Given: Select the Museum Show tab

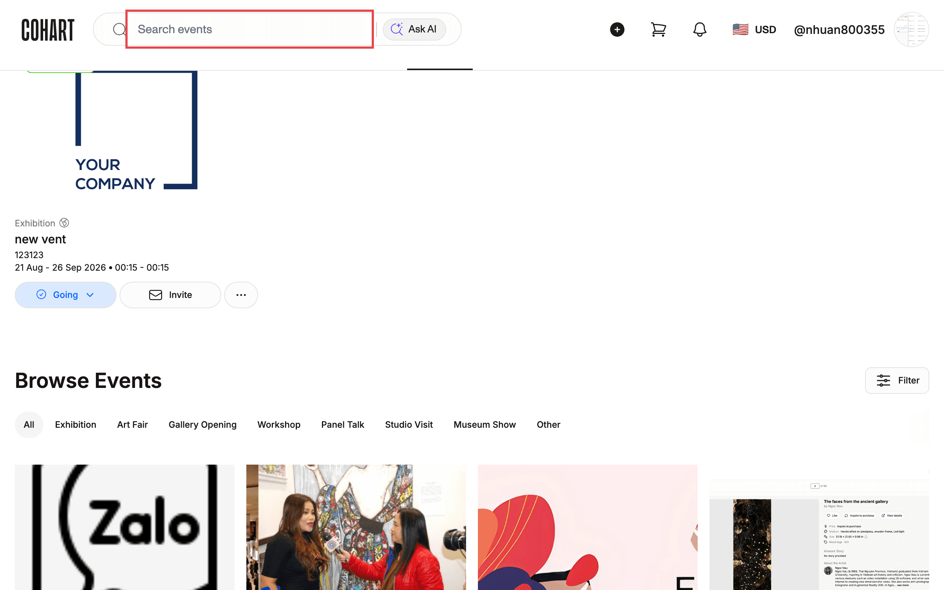Looking at the screenshot, I should 485,424.
